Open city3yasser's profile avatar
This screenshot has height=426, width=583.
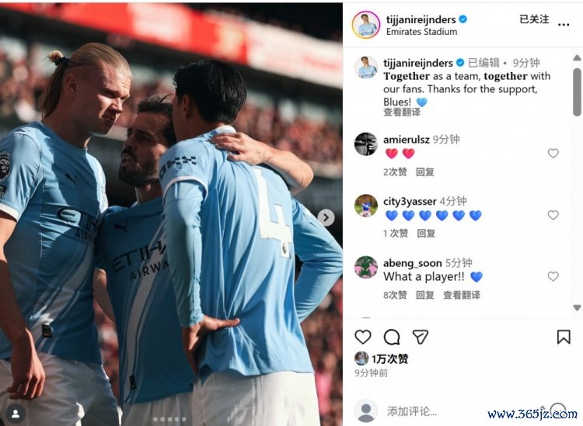coord(366,206)
